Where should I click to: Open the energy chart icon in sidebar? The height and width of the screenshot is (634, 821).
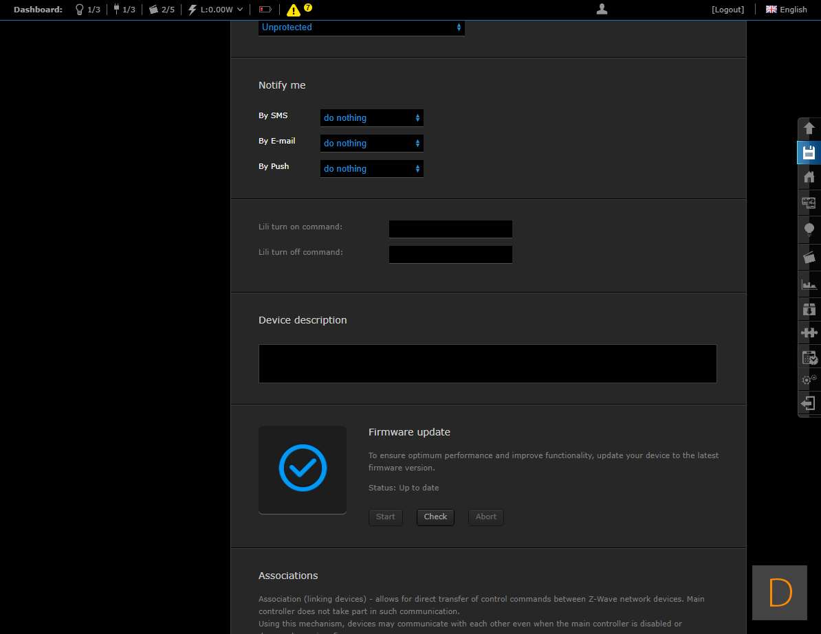coord(809,284)
